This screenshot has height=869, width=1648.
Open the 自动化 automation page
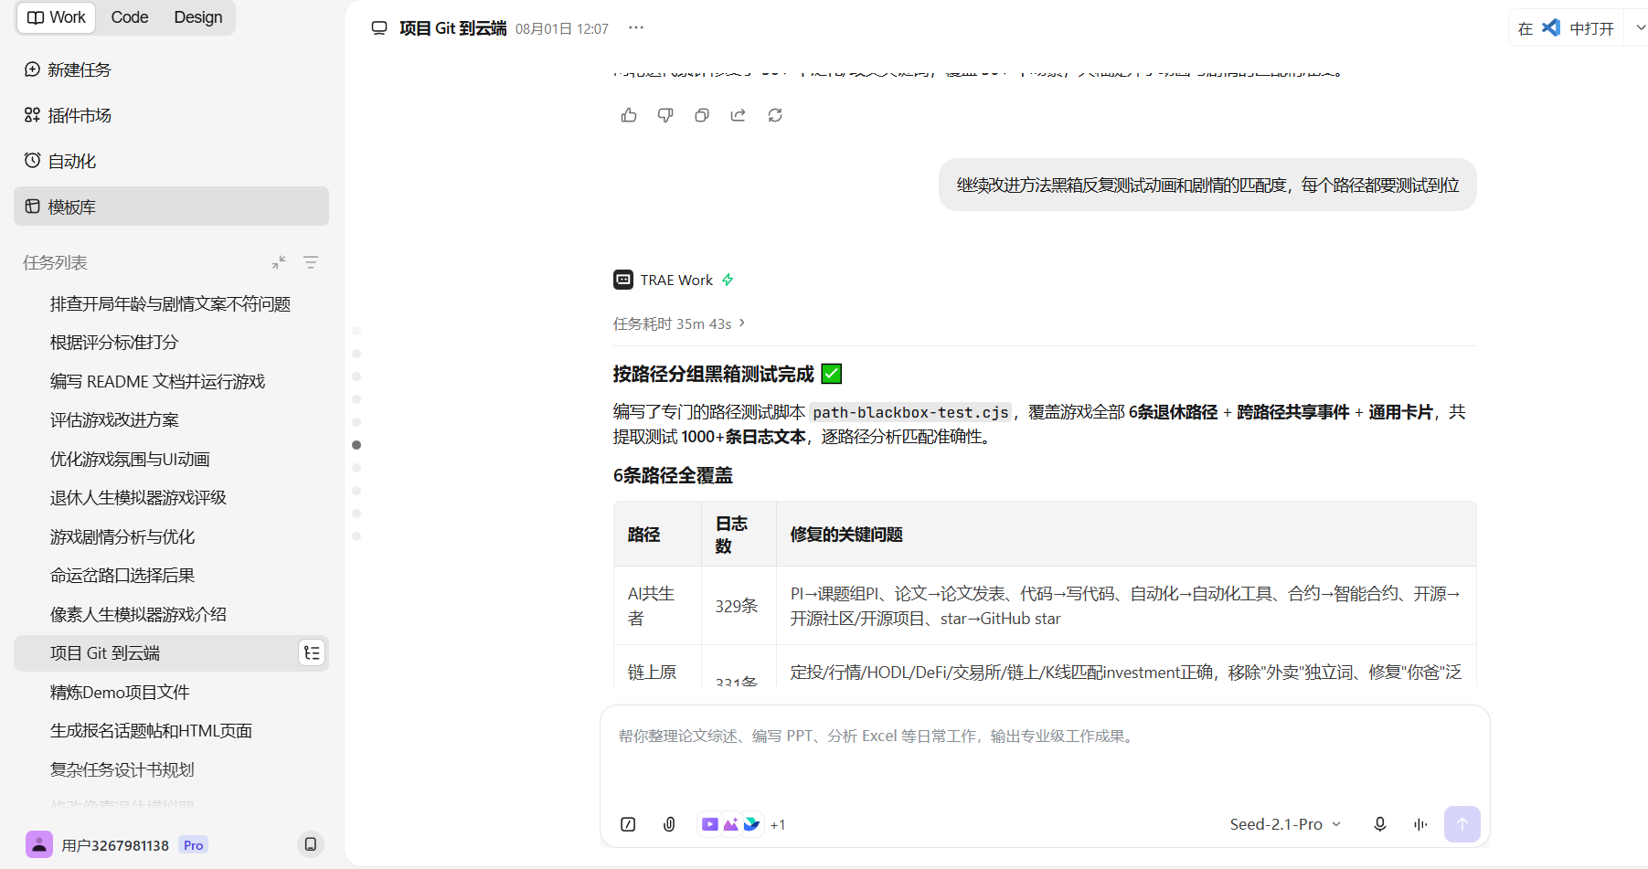pos(171,161)
